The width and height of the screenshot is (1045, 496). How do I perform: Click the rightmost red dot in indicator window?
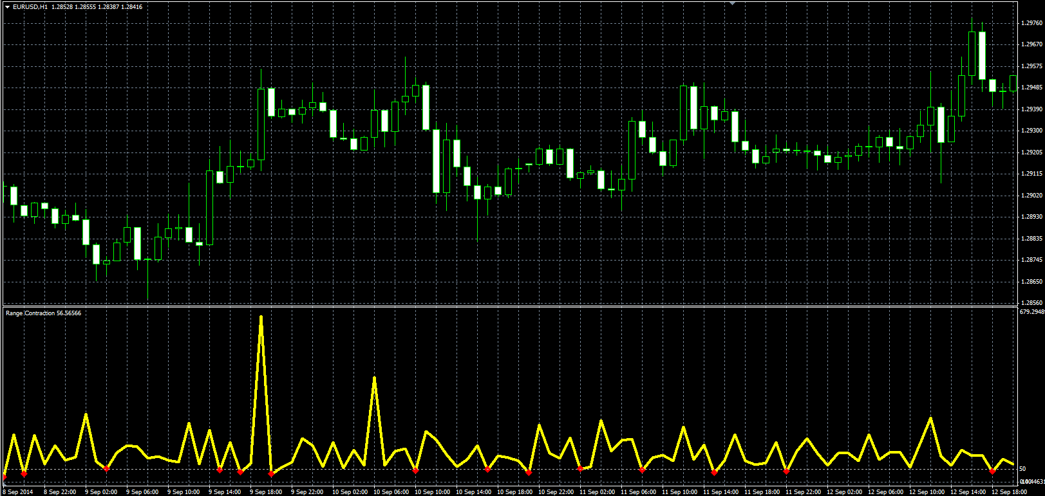click(992, 472)
